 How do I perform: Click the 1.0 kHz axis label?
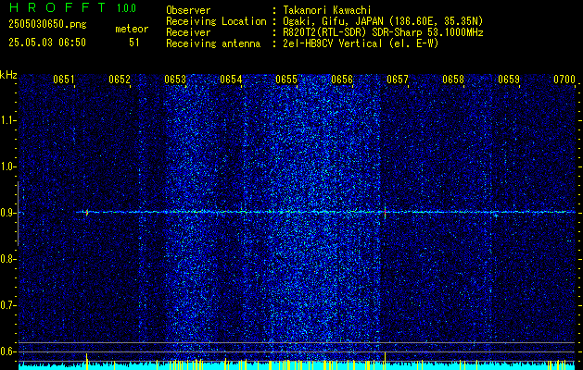7,166
